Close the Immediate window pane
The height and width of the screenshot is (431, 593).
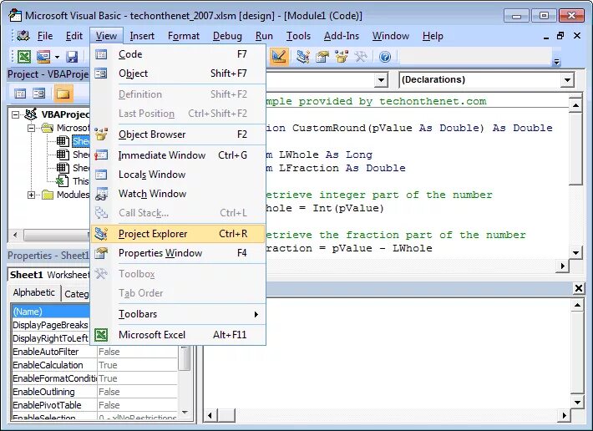click(578, 288)
